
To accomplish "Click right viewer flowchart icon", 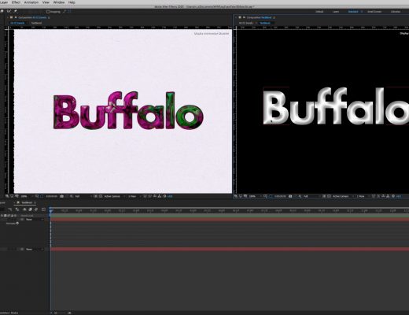I will point(388,196).
